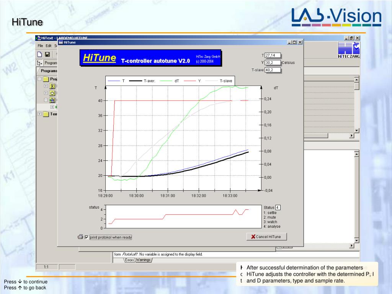Select the Tem folder icon in tree

pyautogui.click(x=46, y=114)
